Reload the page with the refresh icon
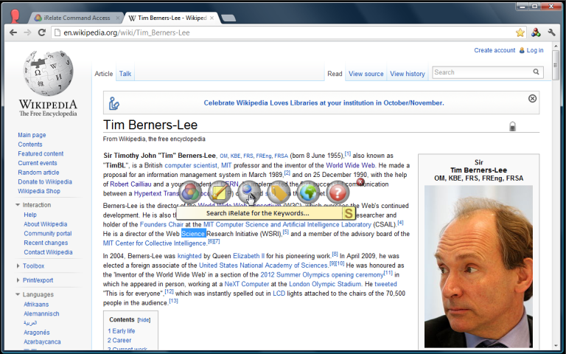This screenshot has width=566, height=354. click(x=42, y=32)
